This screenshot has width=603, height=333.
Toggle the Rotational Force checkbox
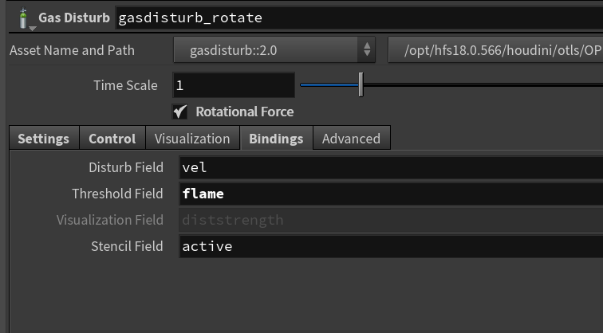coord(180,112)
